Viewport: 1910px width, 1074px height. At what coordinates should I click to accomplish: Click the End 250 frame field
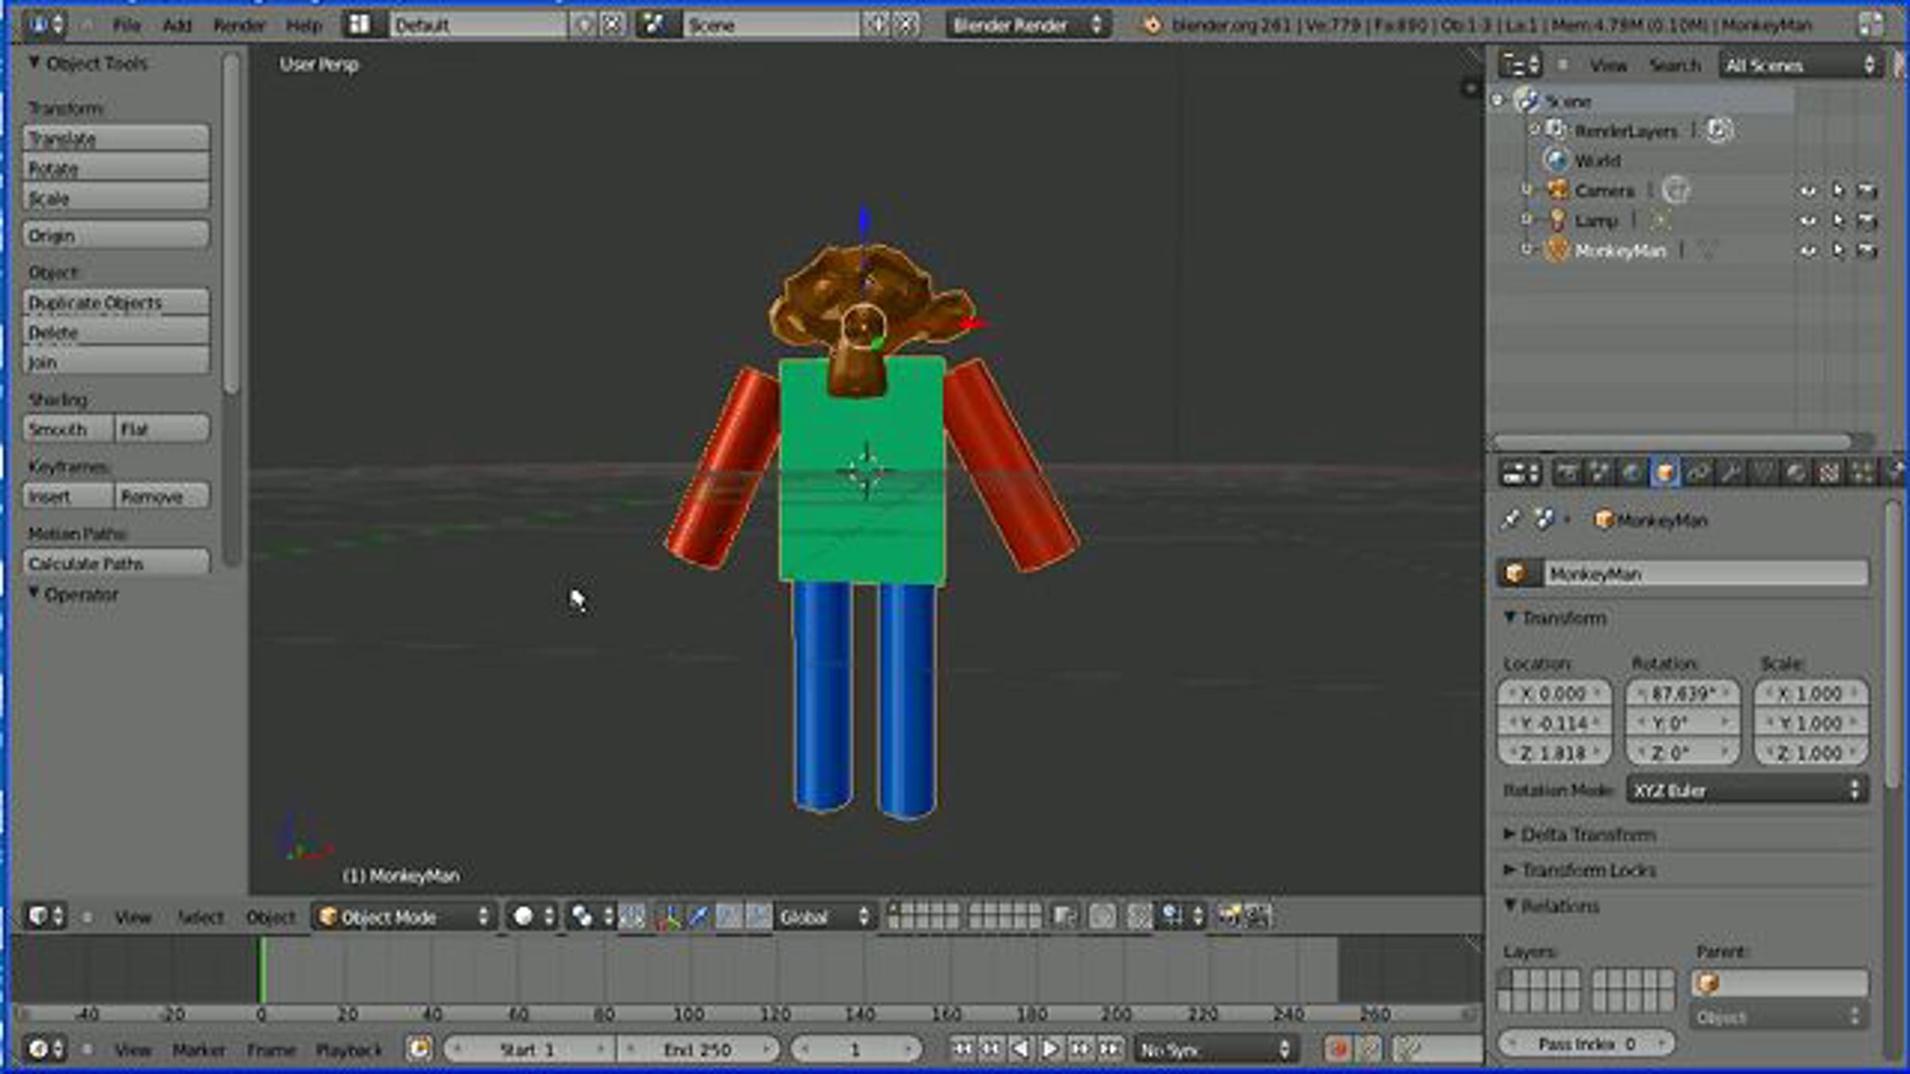tap(697, 1049)
